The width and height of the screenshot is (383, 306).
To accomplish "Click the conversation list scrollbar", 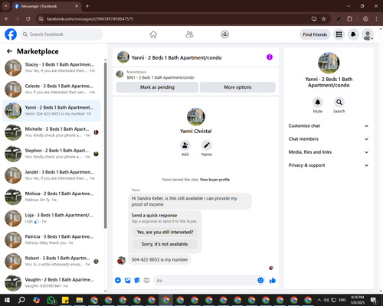I will 106,145.
